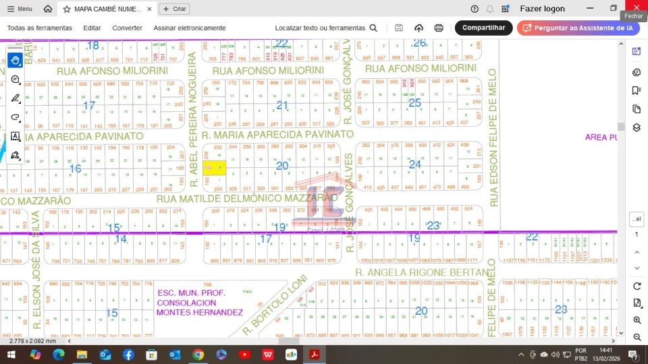The width and height of the screenshot is (648, 364).
Task: Expand the Windows system tray hidden icons
Action: tap(521, 355)
